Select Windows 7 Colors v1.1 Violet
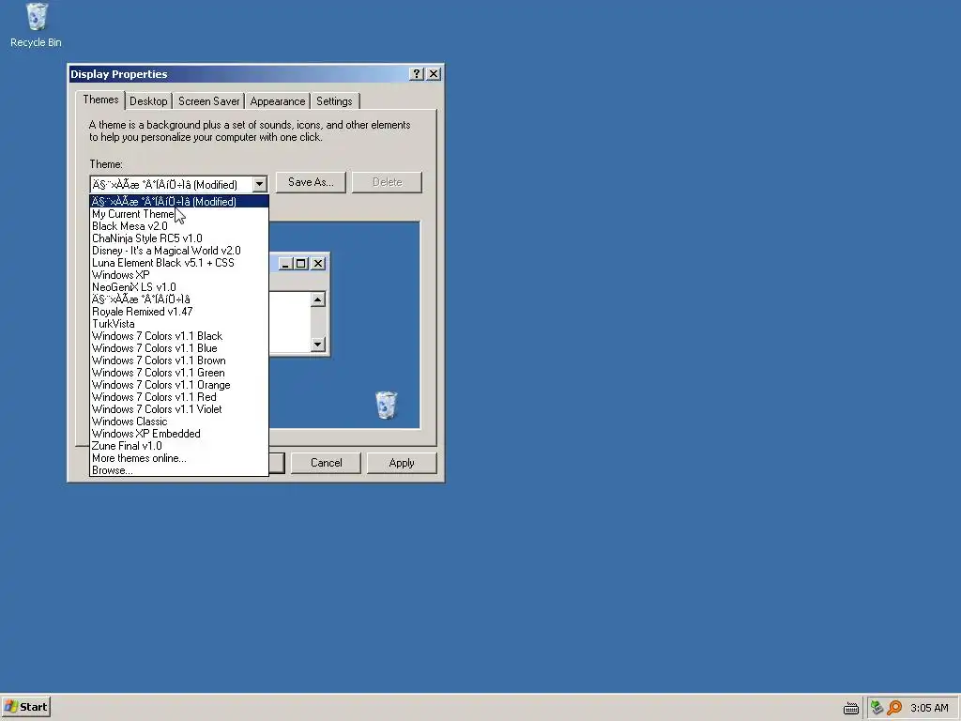This screenshot has height=721, width=961. tap(179, 409)
